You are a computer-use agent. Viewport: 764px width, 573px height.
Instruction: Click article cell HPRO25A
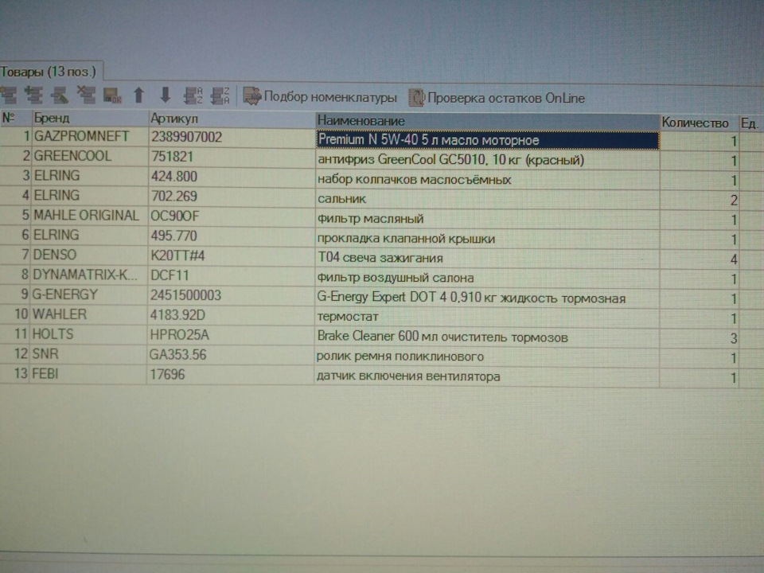231,335
